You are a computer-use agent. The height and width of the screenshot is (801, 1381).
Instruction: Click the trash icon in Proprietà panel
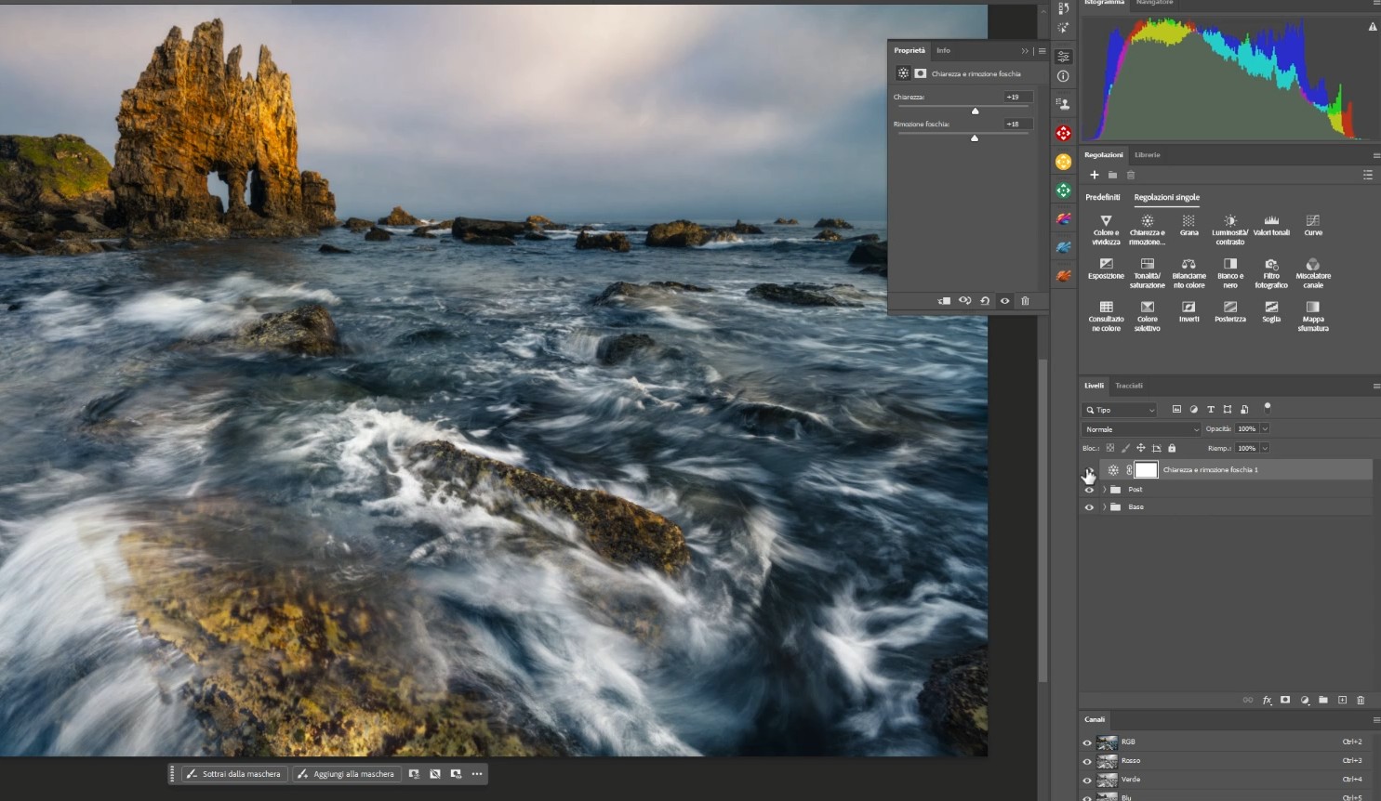(x=1025, y=301)
